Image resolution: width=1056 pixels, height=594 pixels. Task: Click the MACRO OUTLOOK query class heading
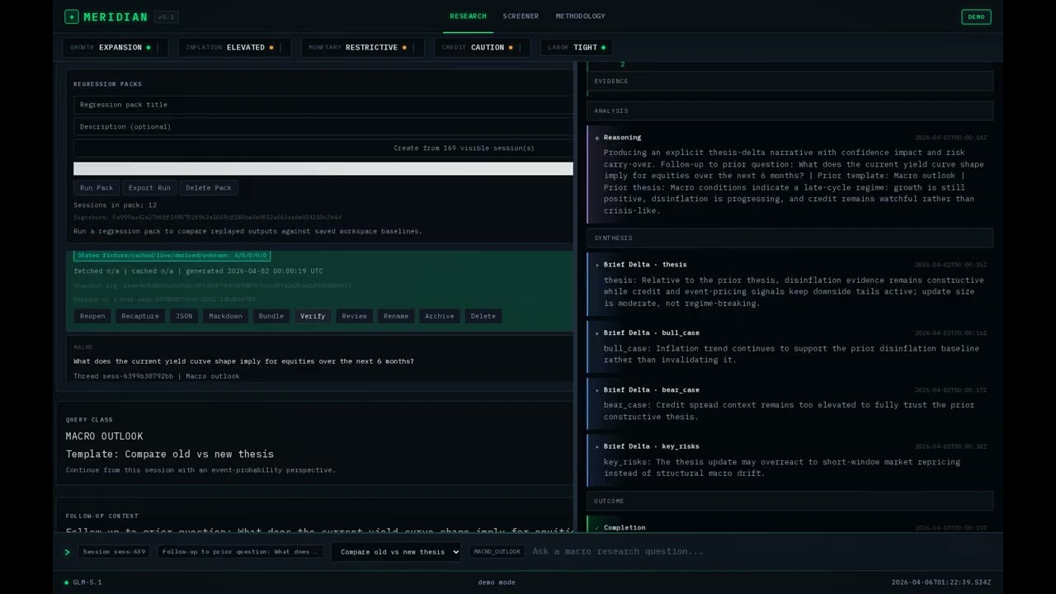104,436
